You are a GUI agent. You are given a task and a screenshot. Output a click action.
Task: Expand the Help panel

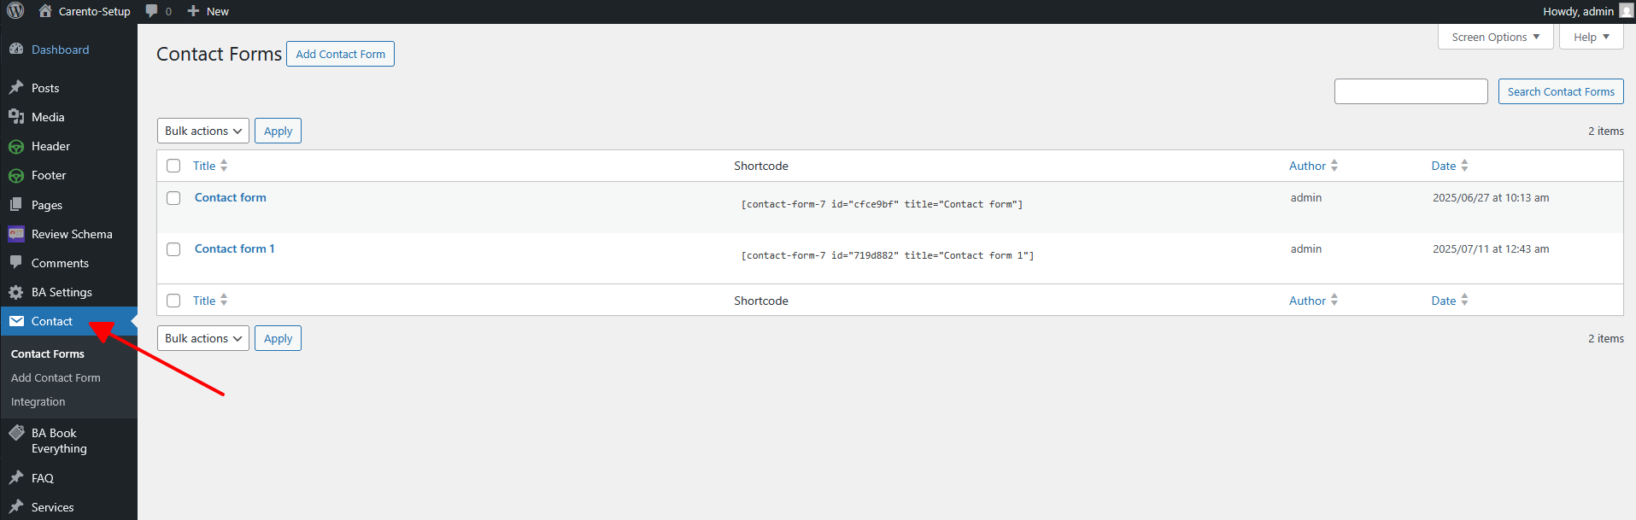coord(1591,37)
